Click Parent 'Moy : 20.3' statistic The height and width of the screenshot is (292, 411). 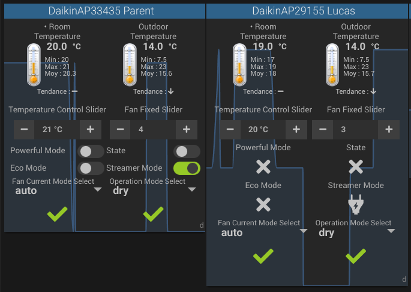pos(60,73)
